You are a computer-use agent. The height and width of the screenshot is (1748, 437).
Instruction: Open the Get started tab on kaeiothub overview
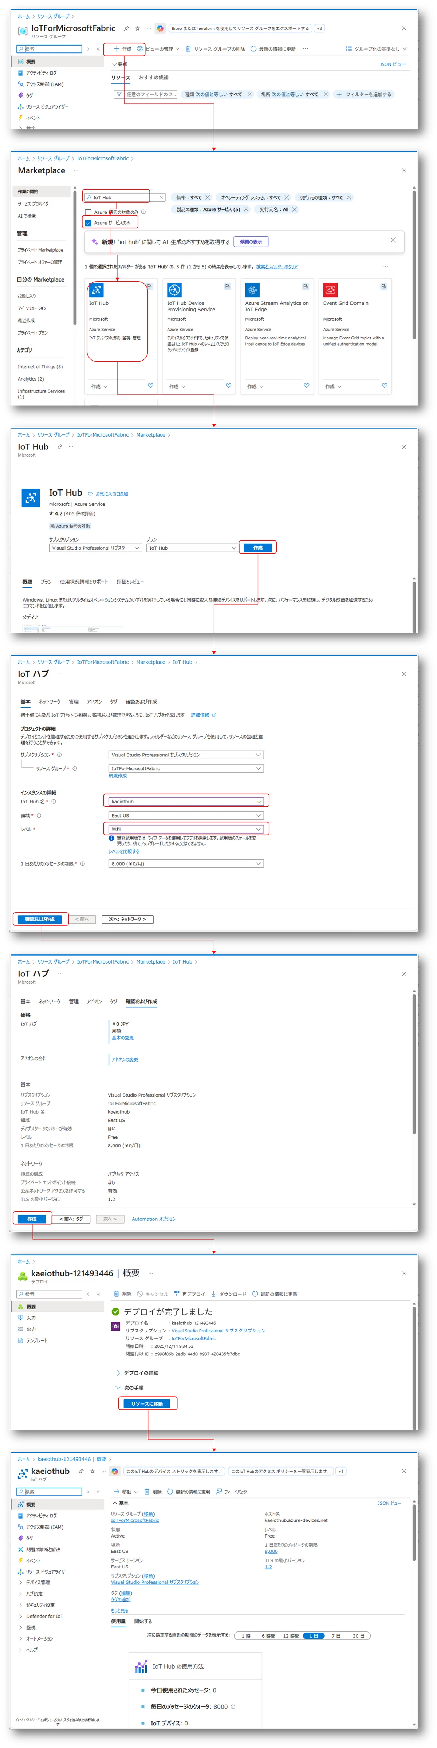click(143, 1621)
